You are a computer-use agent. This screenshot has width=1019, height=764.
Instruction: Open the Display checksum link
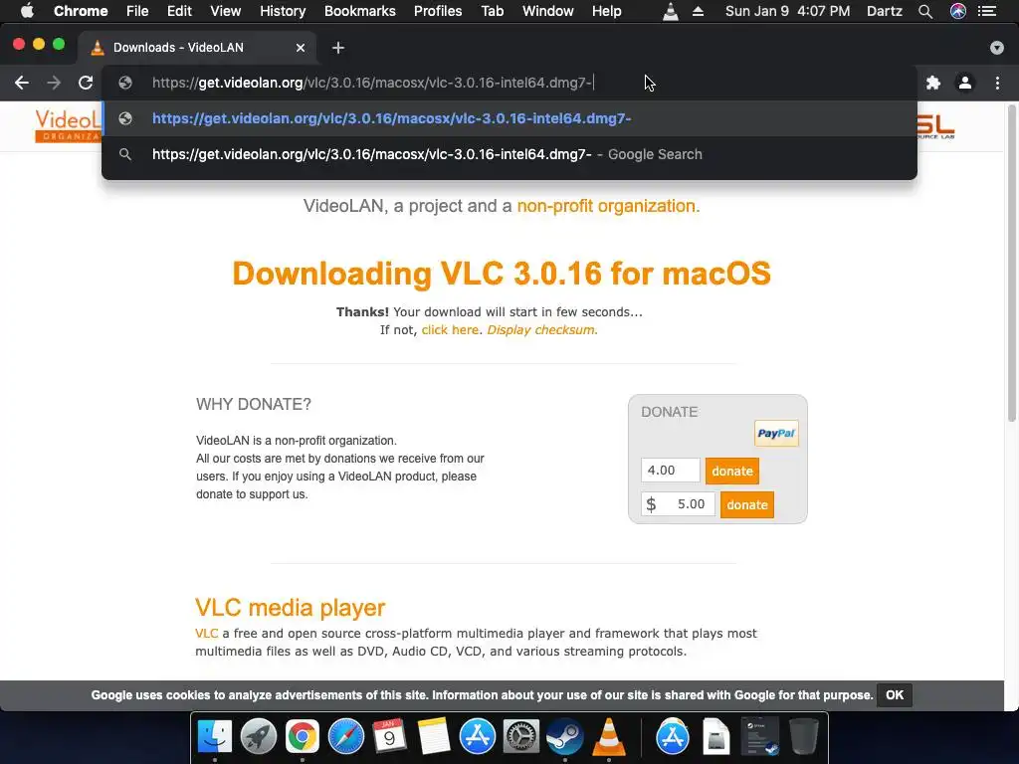[542, 330]
